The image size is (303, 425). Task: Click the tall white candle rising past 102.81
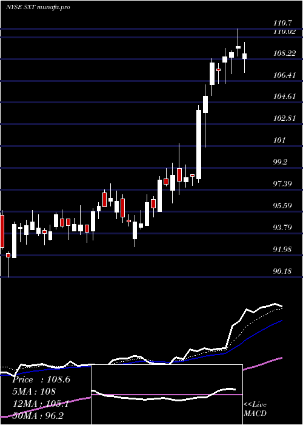click(x=199, y=144)
